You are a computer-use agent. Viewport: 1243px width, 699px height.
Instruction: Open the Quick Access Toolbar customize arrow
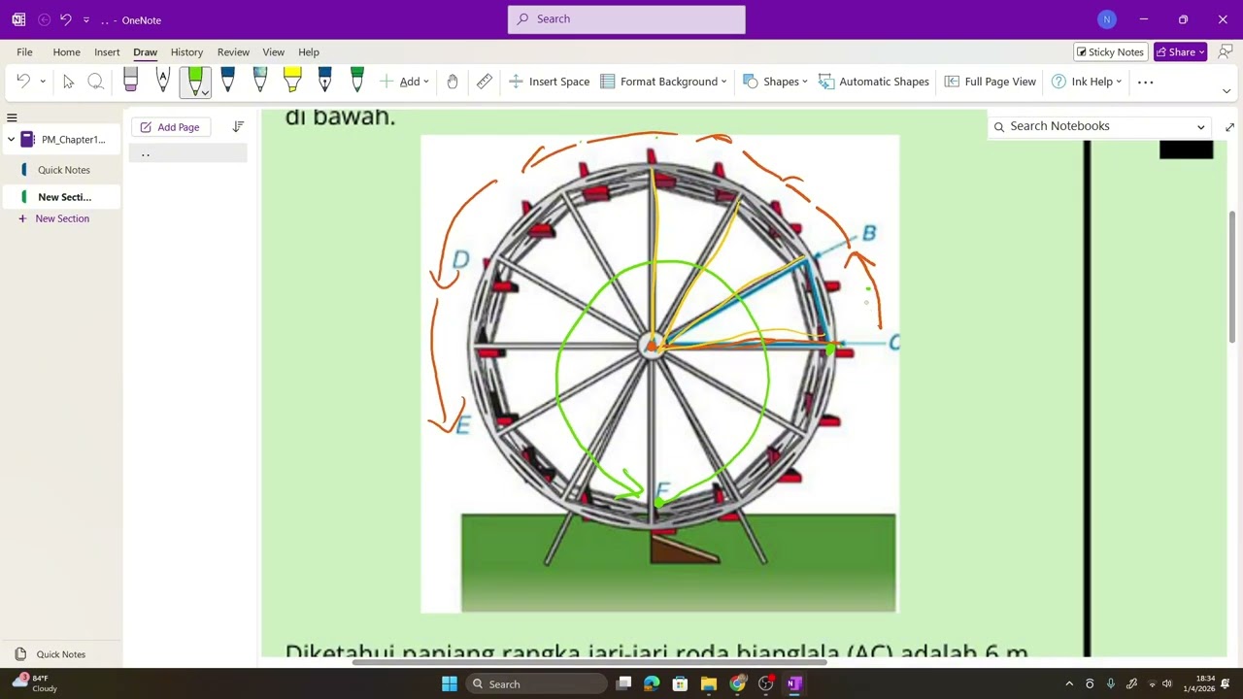[x=86, y=20]
